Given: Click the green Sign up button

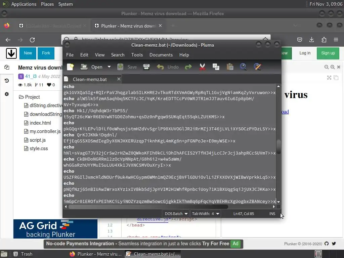Looking at the screenshot, I should [328, 53].
